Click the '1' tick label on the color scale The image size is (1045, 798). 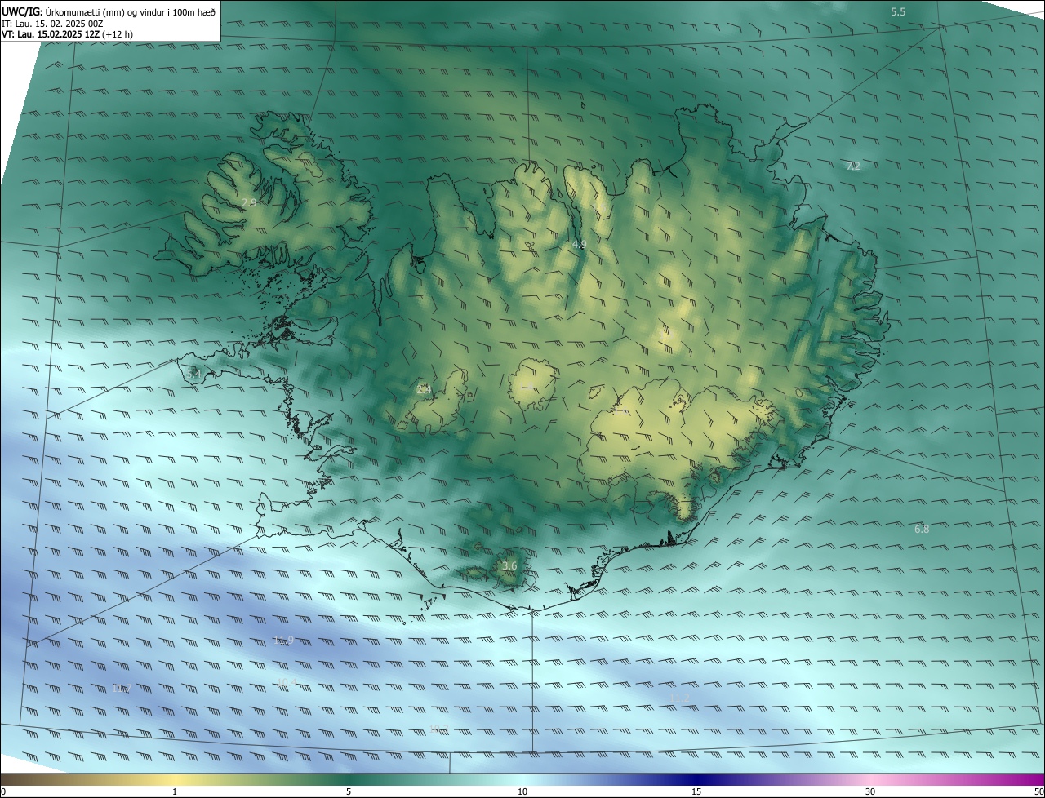[175, 791]
